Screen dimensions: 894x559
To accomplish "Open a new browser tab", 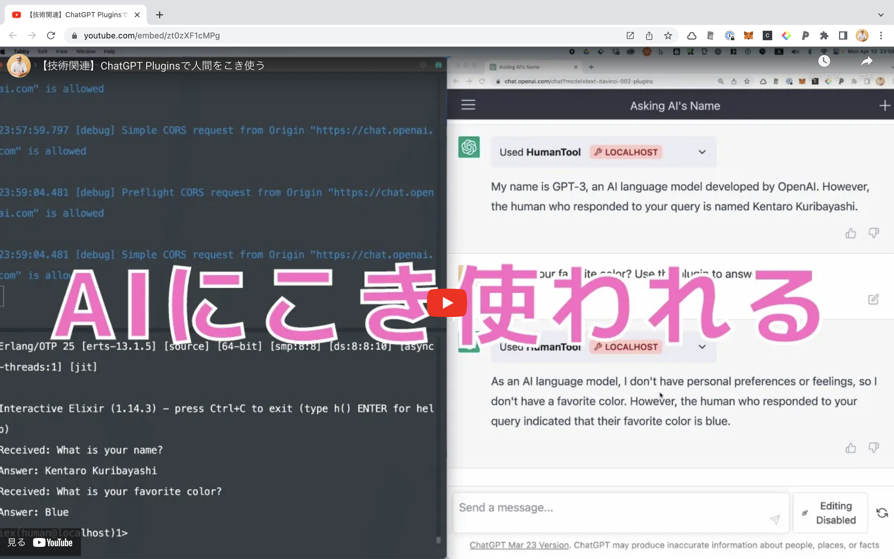I will (x=160, y=15).
